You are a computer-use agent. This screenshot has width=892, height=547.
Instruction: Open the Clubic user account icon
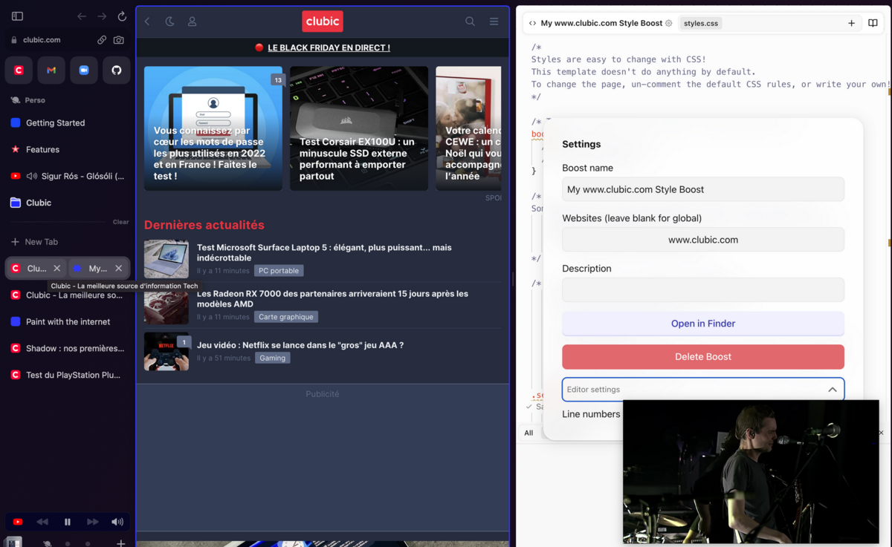pos(192,22)
